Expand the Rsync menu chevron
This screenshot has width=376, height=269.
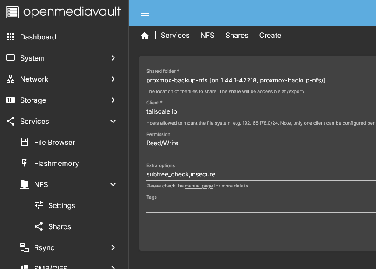[113, 247]
